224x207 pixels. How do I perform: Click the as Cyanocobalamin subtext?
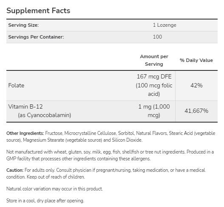point(45,115)
